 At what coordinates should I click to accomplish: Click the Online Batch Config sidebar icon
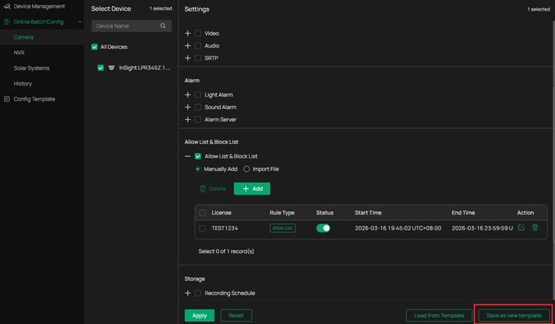(x=7, y=22)
